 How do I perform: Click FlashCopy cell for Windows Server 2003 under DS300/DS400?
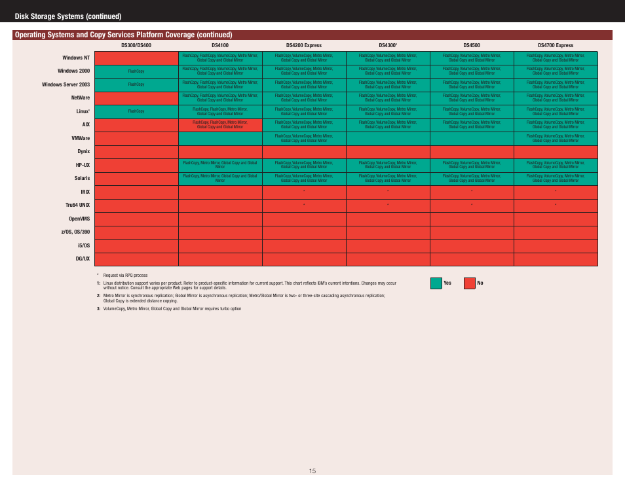tap(136, 84)
